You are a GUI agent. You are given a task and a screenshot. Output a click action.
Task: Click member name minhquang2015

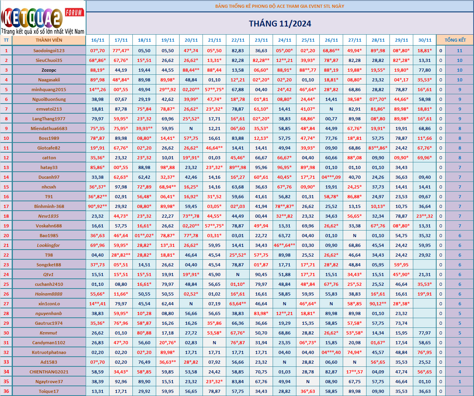point(49,90)
